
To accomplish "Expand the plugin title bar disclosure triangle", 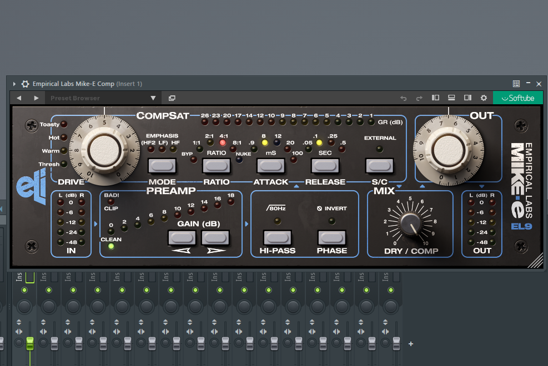I will [13, 84].
